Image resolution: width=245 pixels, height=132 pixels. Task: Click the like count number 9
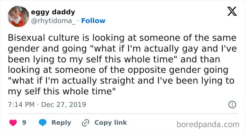tap(24, 123)
